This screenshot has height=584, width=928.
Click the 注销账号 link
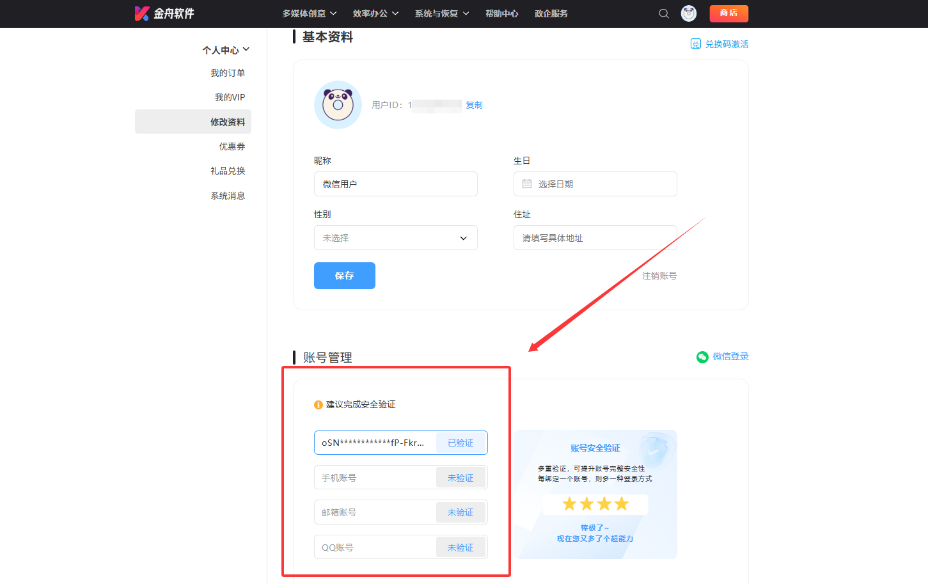[x=659, y=276]
